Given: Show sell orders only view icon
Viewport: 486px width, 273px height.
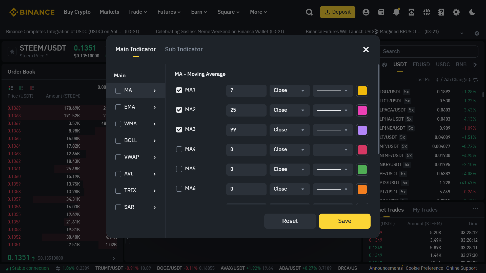Looking at the screenshot, I should click(32, 88).
